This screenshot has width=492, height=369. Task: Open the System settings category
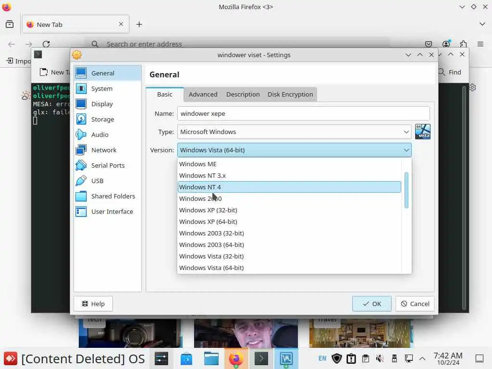click(x=107, y=88)
